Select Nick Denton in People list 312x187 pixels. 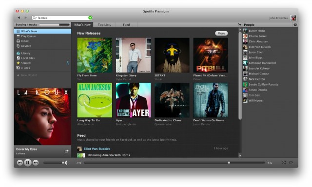point(257,79)
